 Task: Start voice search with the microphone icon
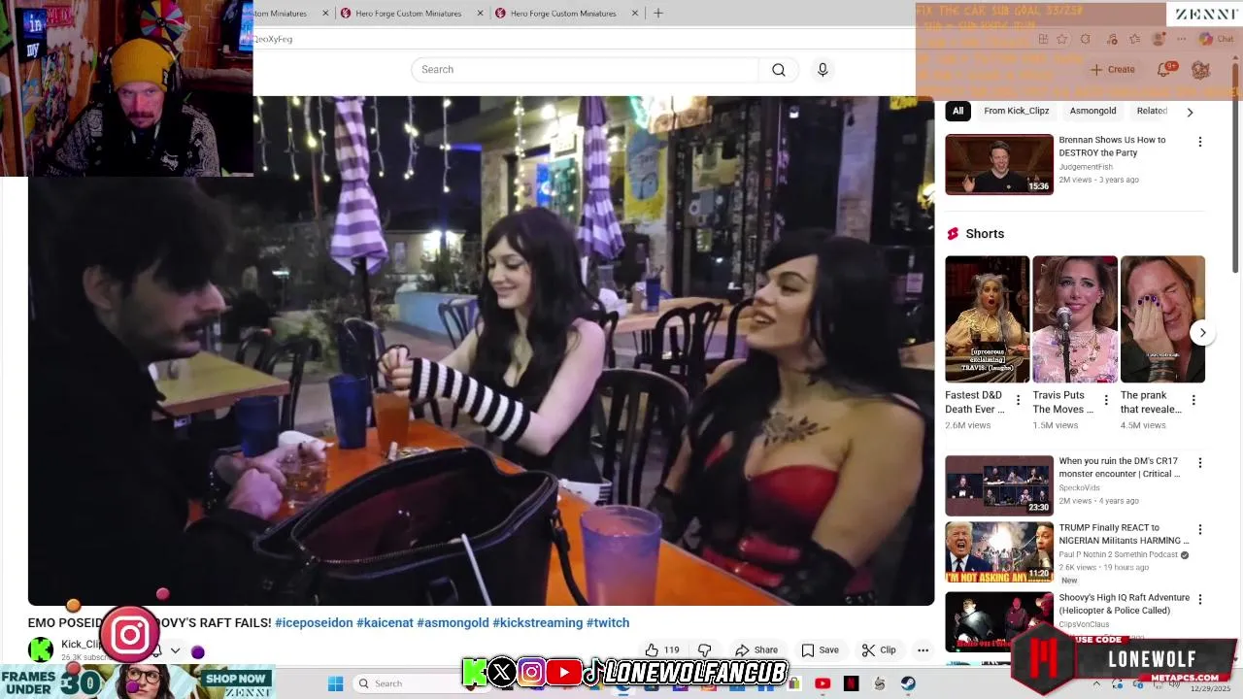(823, 70)
